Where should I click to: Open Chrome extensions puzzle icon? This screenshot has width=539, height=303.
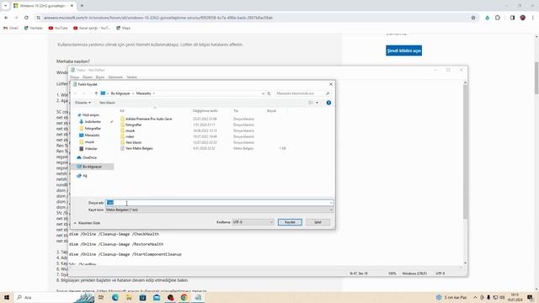coord(498,18)
